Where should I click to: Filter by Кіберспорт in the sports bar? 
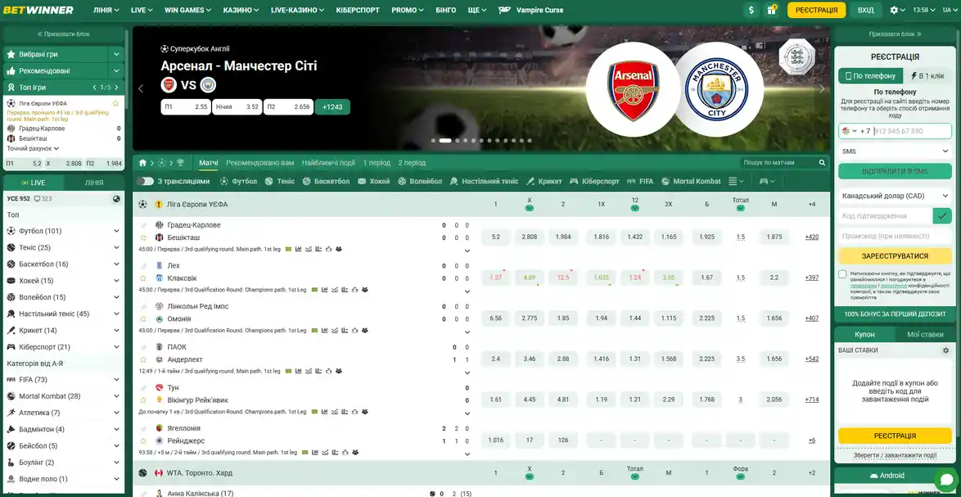tap(595, 182)
